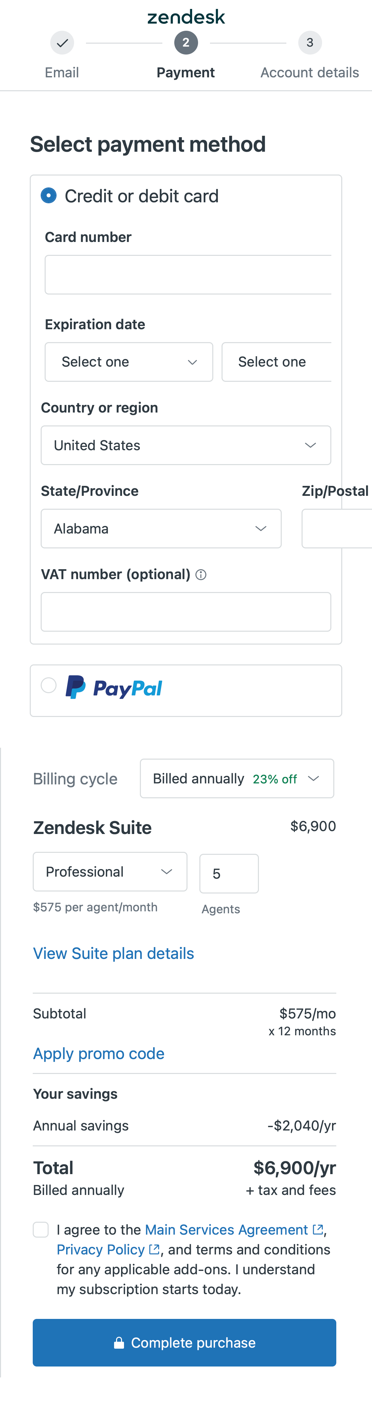Select PayPal as payment method

[48, 685]
